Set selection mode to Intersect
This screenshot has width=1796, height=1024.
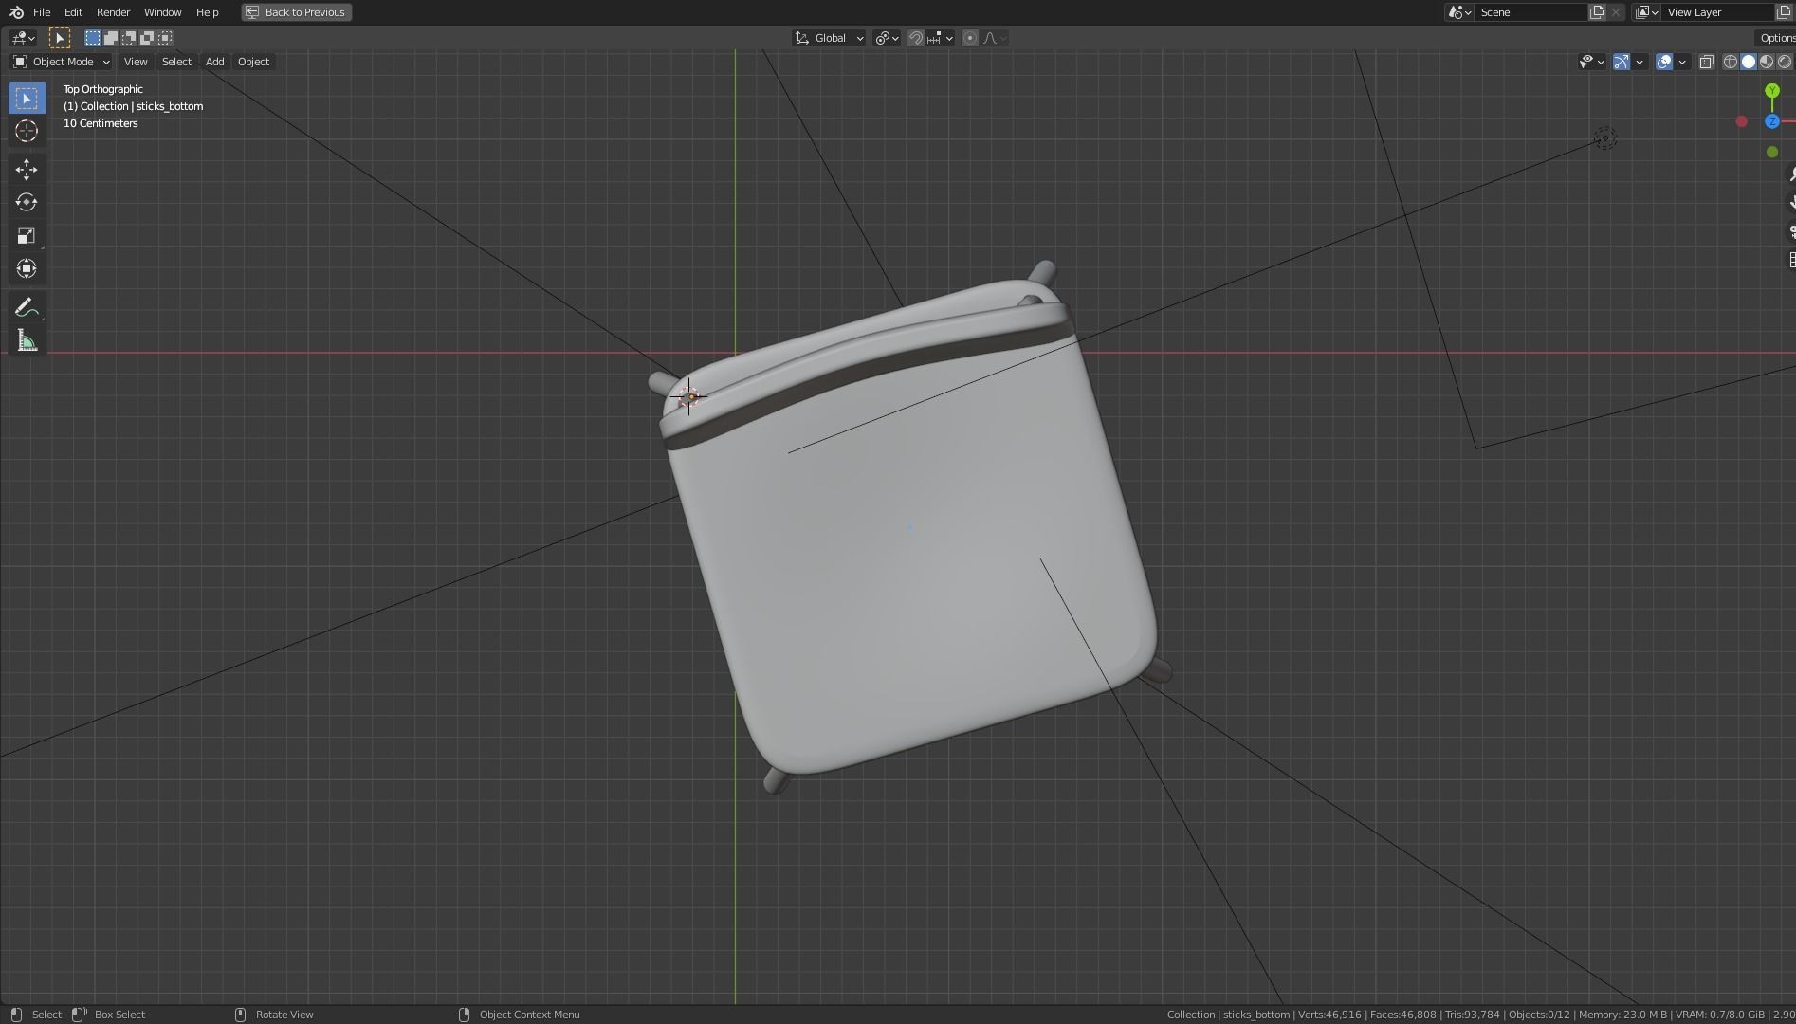click(x=165, y=38)
